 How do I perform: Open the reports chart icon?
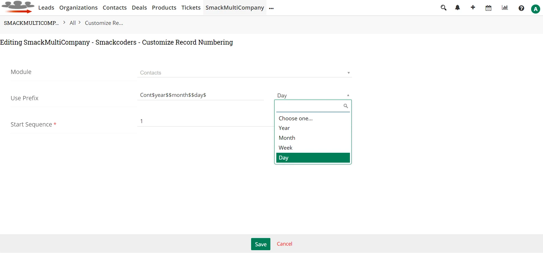[x=505, y=8]
